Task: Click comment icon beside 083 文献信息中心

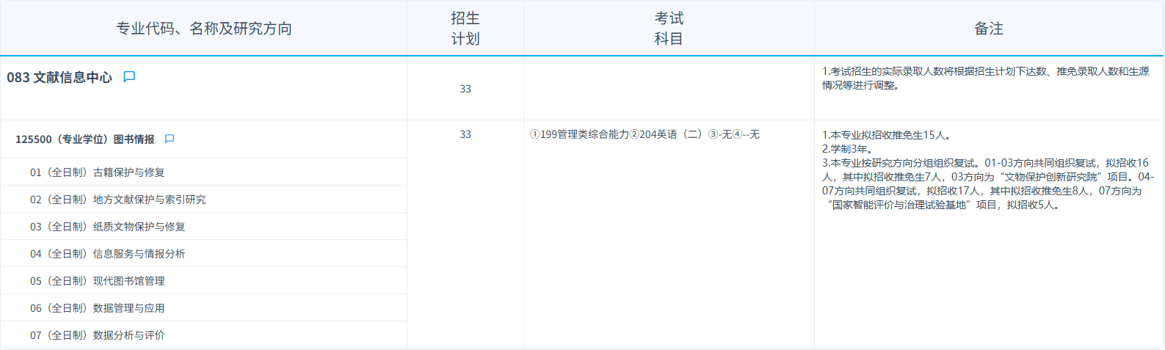Action: click(129, 77)
